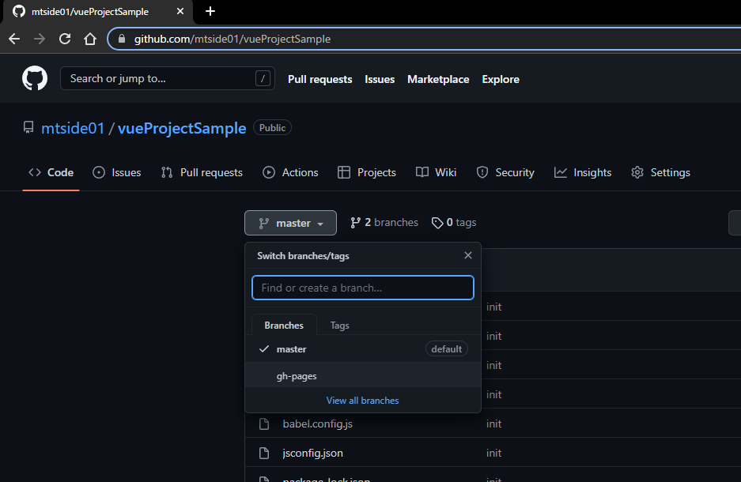Viewport: 741px width, 482px height.
Task: Click the init commit message for jsconfig.json
Action: pyautogui.click(x=493, y=454)
